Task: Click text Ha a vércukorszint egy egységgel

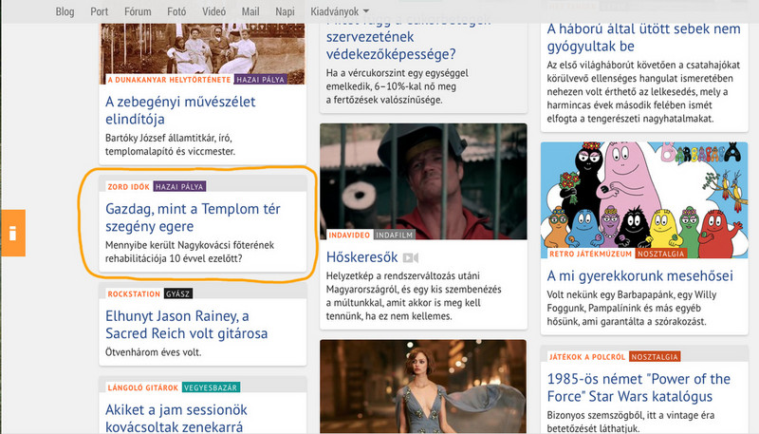Action: tap(397, 73)
